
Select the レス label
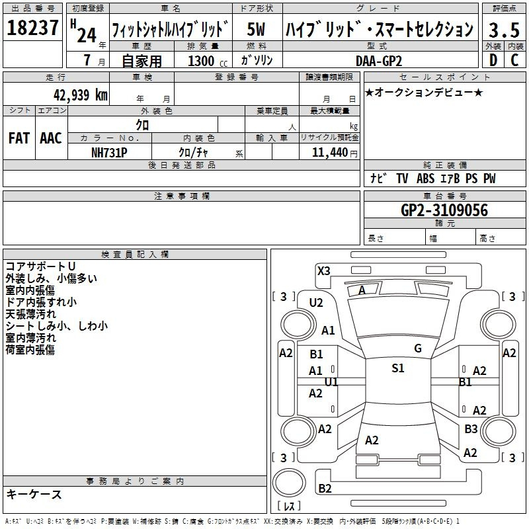[x=289, y=505]
